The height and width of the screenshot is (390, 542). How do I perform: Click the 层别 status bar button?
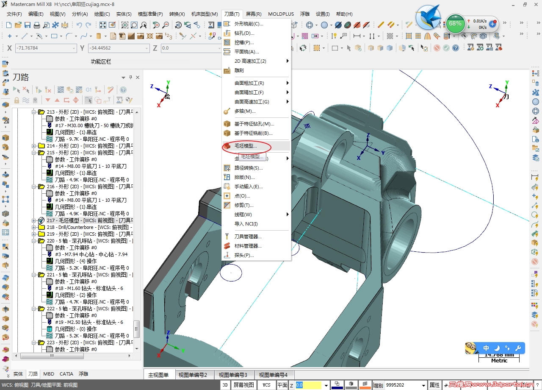(x=378, y=385)
